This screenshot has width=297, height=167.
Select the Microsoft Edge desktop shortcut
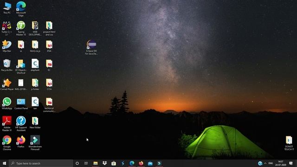click(21, 9)
